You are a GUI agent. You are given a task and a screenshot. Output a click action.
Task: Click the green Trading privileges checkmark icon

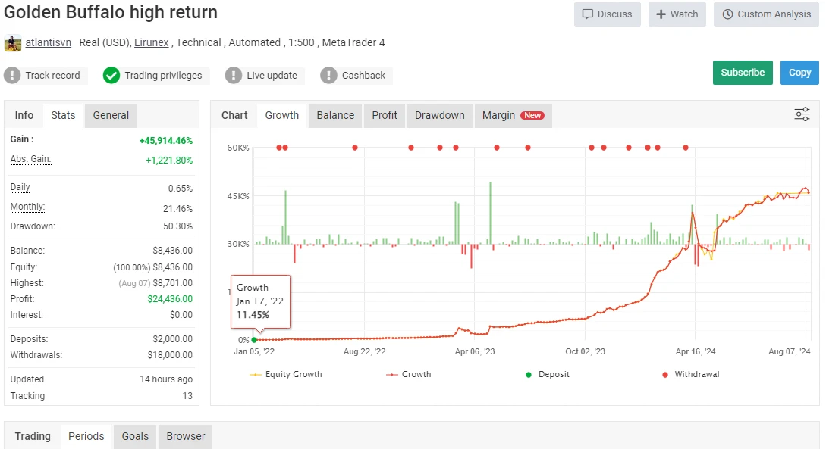tap(111, 76)
